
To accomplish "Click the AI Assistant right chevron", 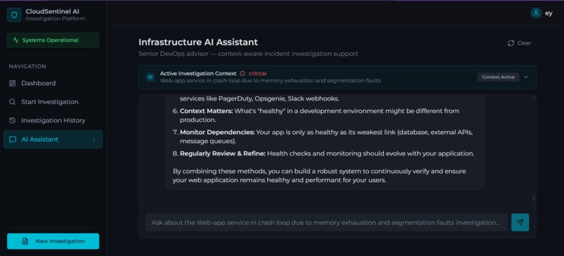I will [94, 140].
